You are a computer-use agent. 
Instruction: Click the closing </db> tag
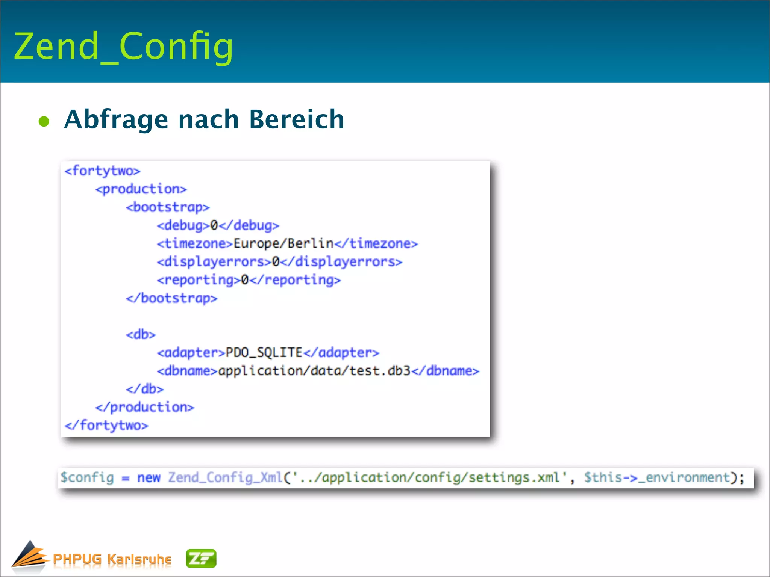click(145, 389)
